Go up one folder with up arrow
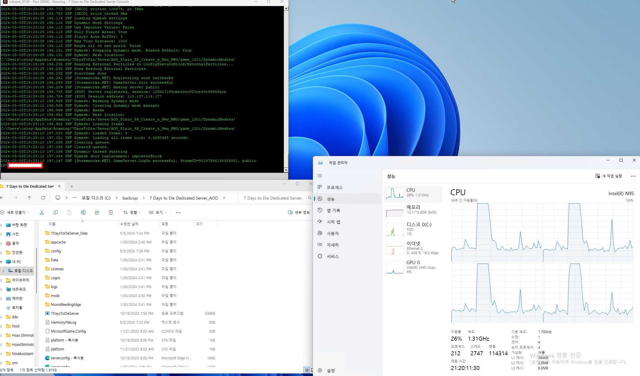 click(x=29, y=198)
